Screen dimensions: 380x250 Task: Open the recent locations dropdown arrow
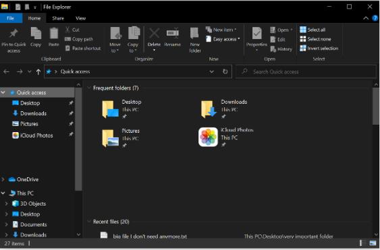coord(29,71)
